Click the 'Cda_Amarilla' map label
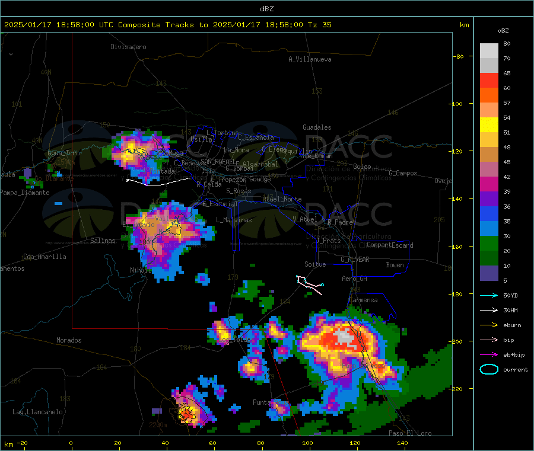 (44, 257)
